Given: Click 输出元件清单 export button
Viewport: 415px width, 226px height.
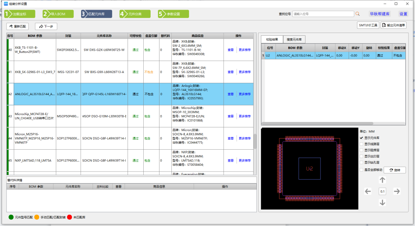Looking at the screenshot, I should point(393,25).
